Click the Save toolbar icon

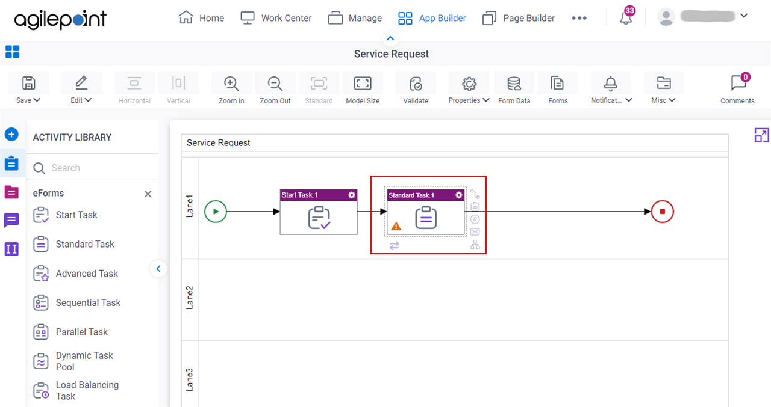[28, 83]
